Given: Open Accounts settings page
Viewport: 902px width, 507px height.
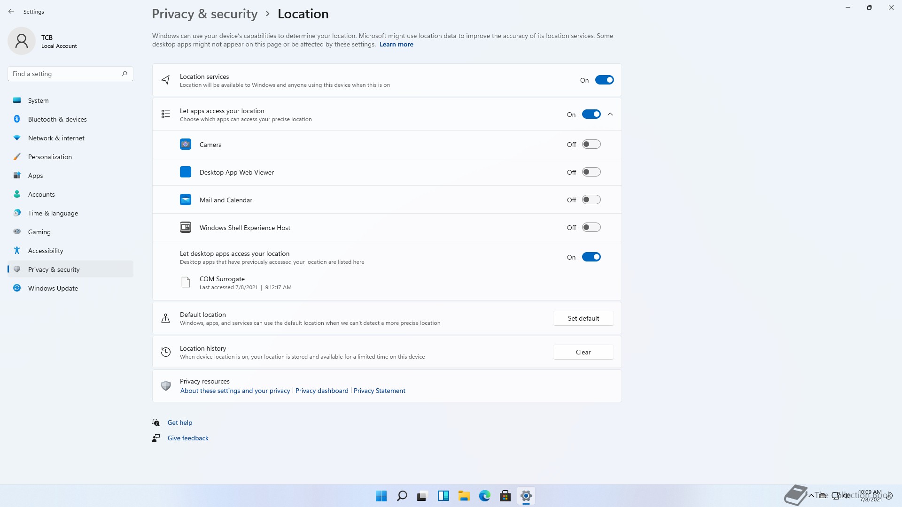Looking at the screenshot, I should (70, 194).
